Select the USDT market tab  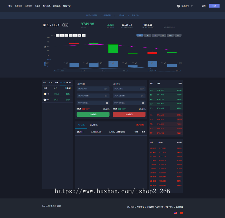pyautogui.click(x=62, y=82)
